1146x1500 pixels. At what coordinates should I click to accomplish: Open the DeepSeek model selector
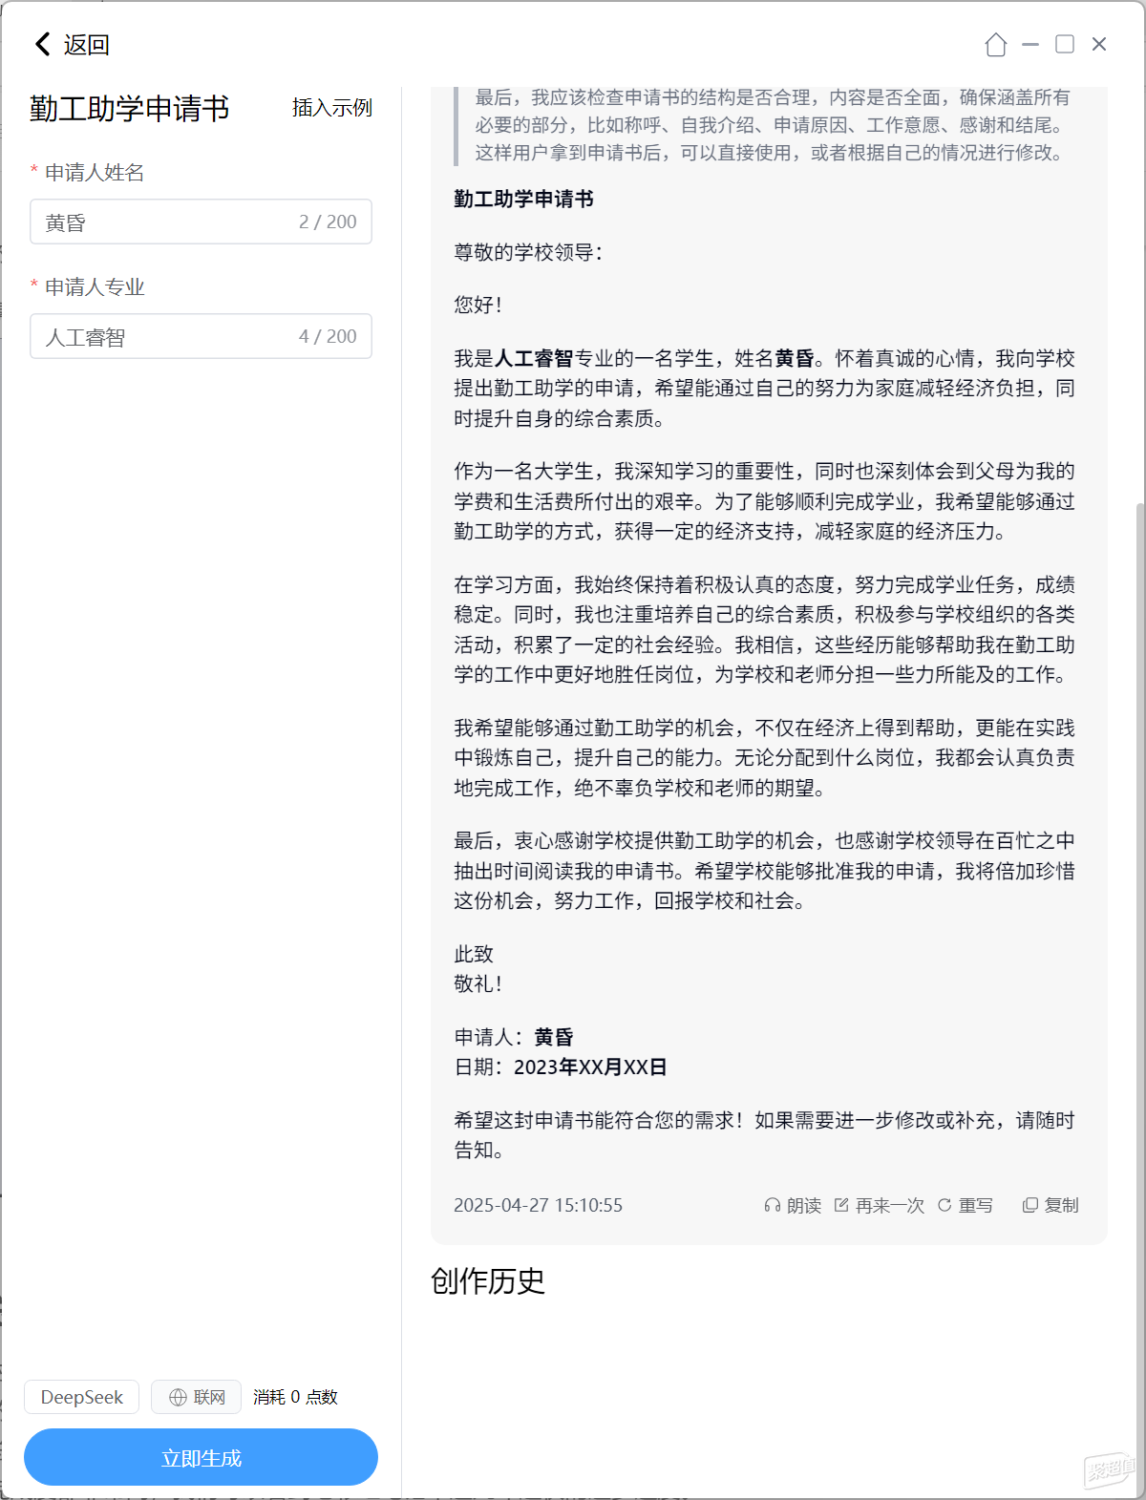click(x=82, y=1398)
